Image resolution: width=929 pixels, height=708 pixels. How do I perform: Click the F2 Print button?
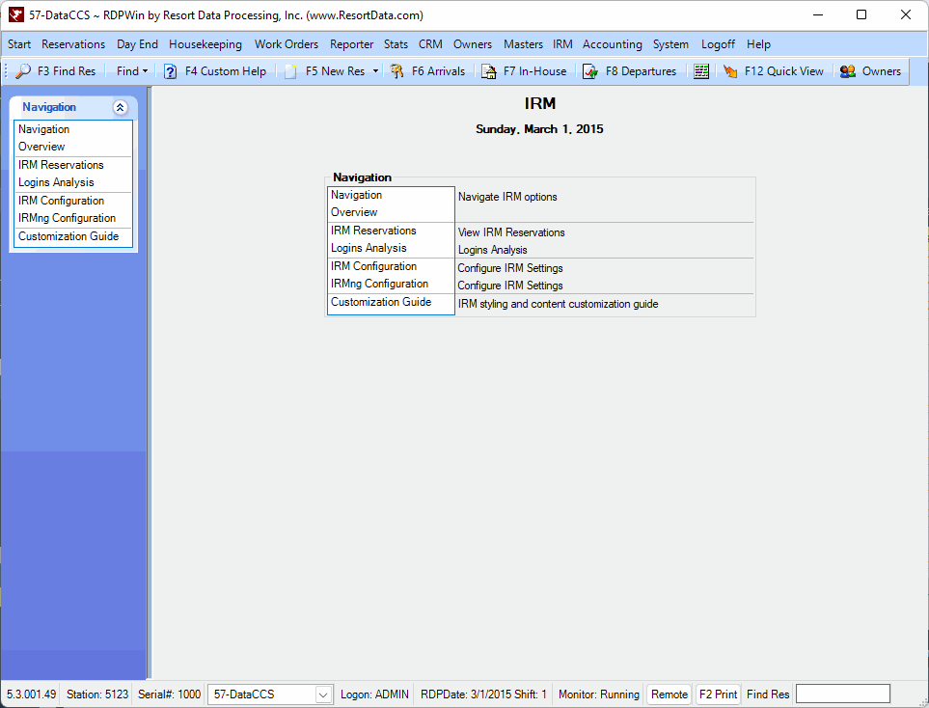[718, 694]
